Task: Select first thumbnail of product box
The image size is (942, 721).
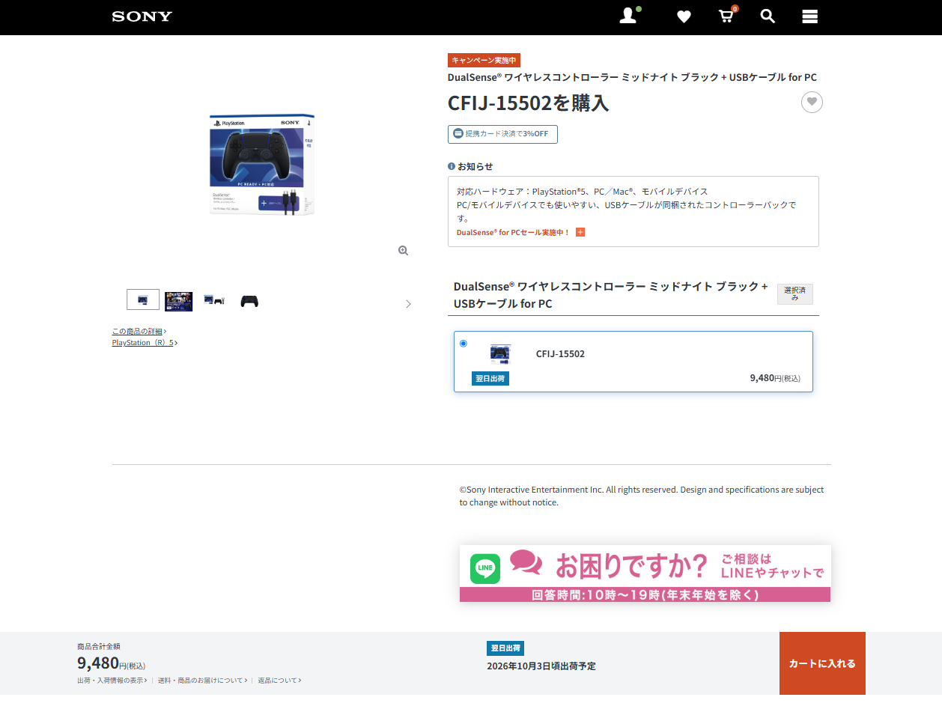Action: click(x=143, y=299)
